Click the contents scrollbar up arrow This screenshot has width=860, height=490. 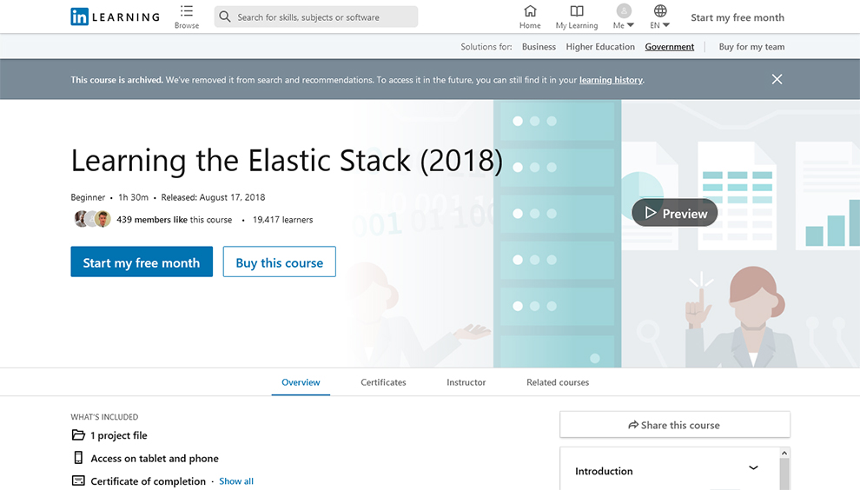coord(784,453)
